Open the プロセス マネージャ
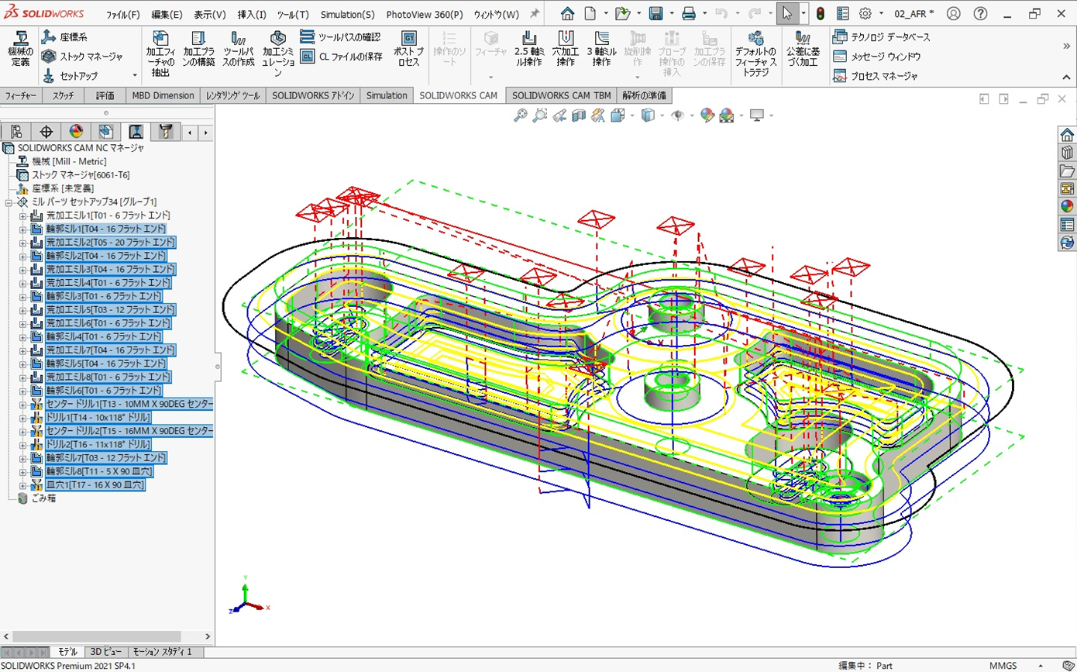Viewport: 1077px width, 672px height. click(876, 76)
